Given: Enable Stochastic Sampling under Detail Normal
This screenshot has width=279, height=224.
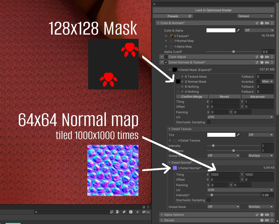Looking at the screenshot, I should pos(209,200).
